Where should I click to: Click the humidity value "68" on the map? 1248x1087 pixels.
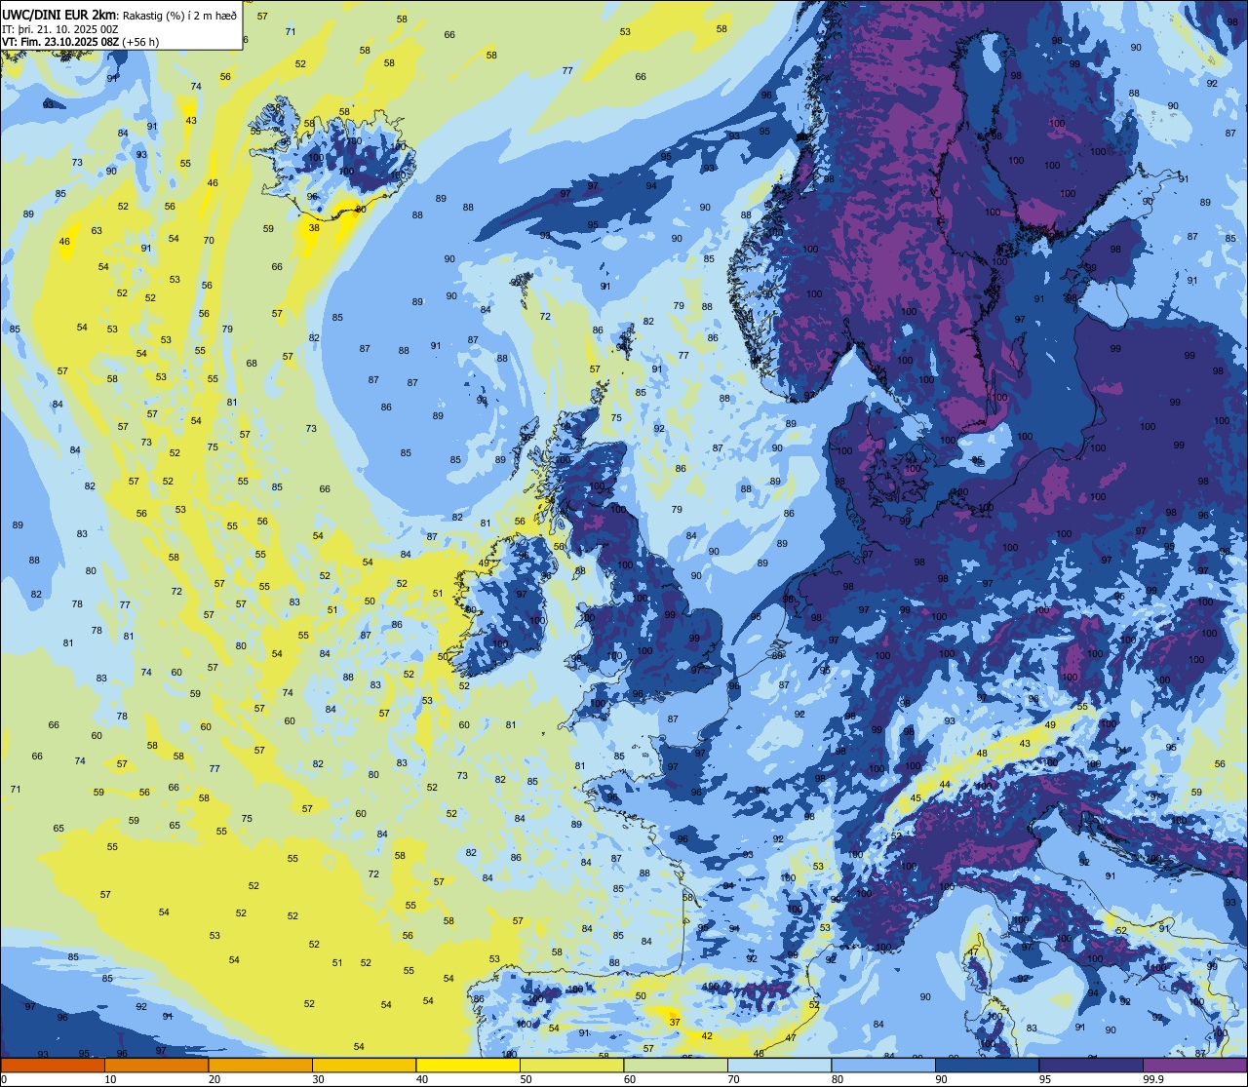tap(252, 364)
